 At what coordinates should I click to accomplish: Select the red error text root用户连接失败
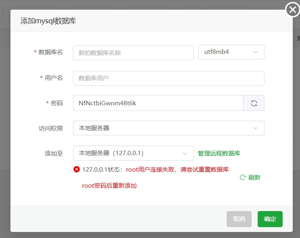coord(150,169)
